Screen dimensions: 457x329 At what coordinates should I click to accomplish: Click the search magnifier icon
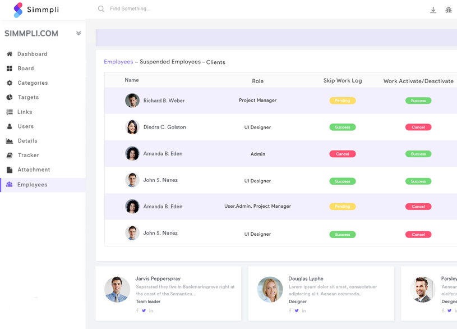click(x=101, y=9)
